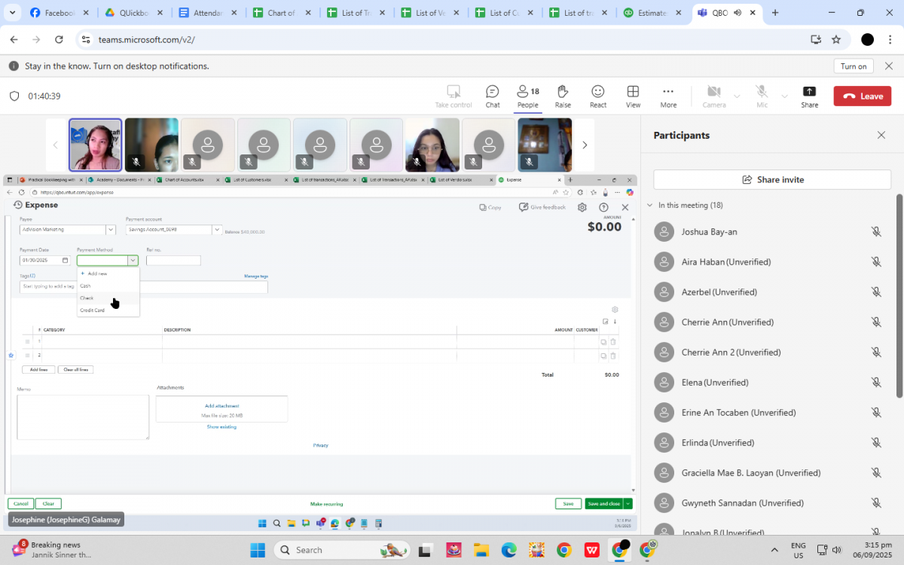Leave the meeting

pos(863,96)
